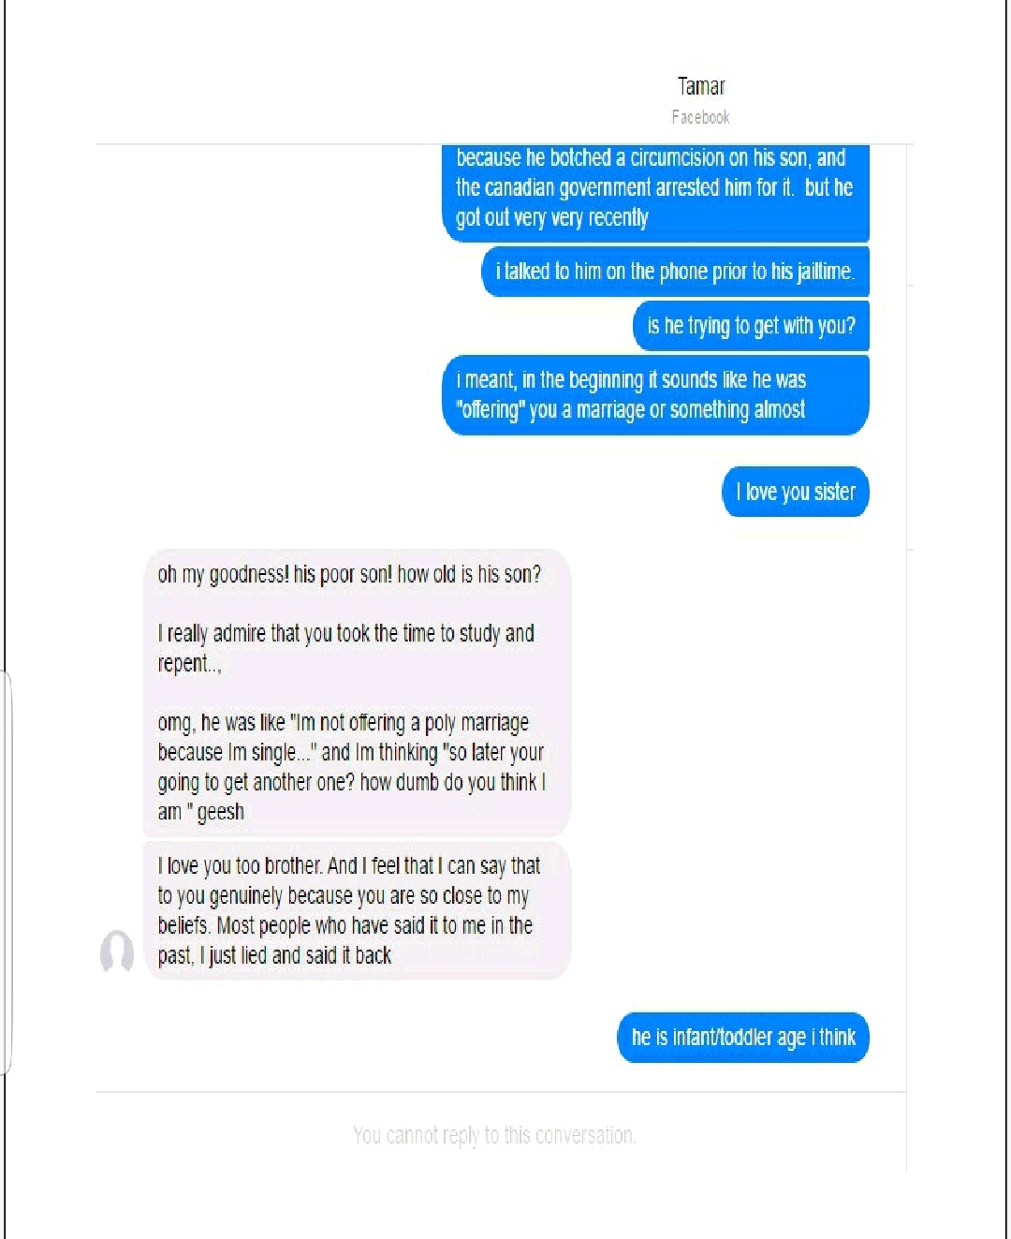1011x1239 pixels.
Task: Click the "You cannot reply to this conversation" notice
Action: pos(494,1135)
